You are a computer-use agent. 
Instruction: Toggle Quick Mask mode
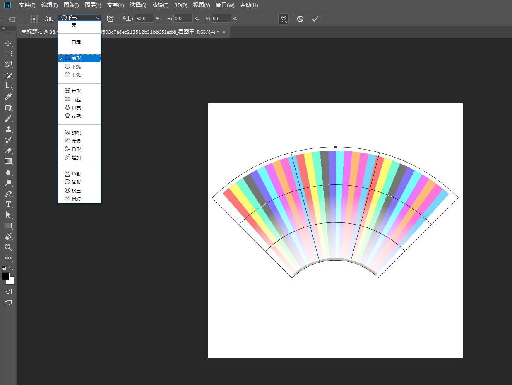[x=8, y=292]
